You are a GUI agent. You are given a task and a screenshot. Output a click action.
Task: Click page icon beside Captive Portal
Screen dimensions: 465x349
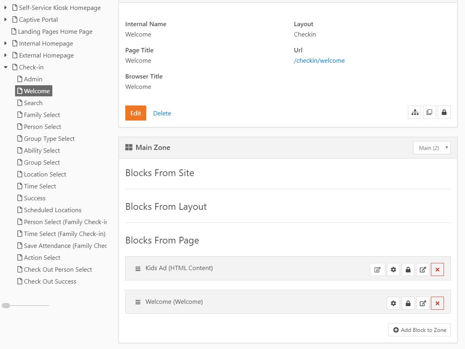(15, 19)
